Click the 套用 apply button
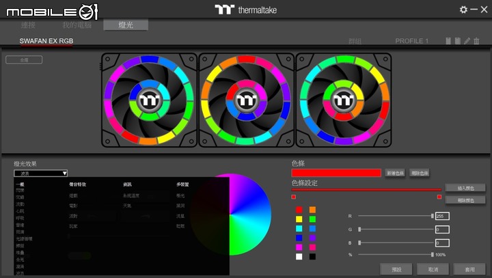This screenshot has width=492, height=278. coord(469,269)
